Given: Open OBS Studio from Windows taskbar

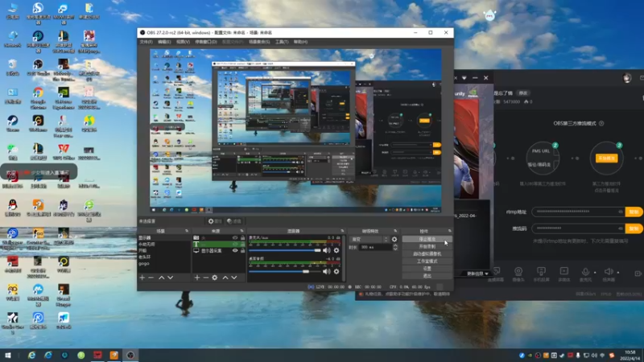Looking at the screenshot, I should pos(130,355).
